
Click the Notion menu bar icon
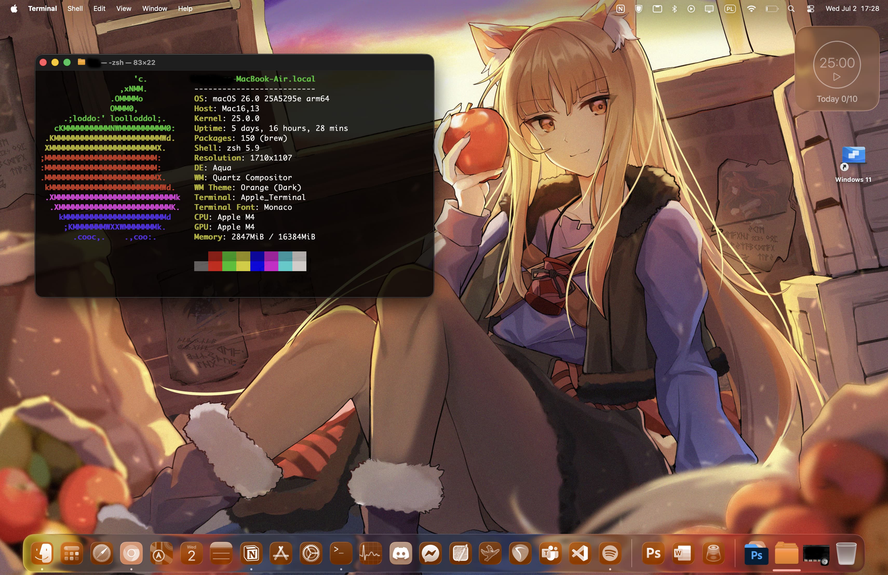[x=621, y=9]
